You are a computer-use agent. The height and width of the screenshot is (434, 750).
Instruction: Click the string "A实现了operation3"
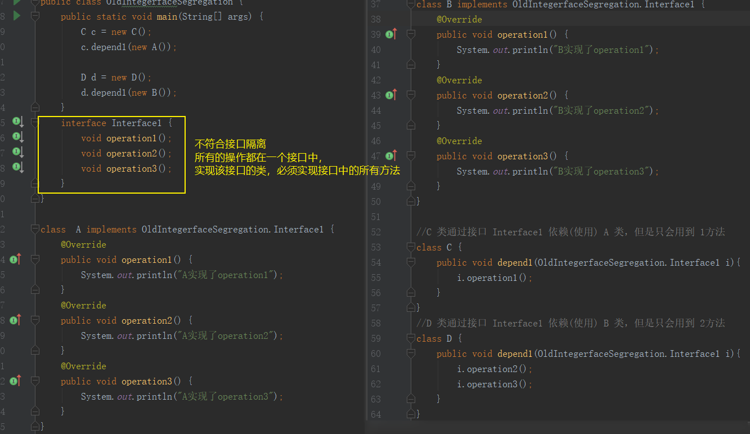[x=226, y=396]
